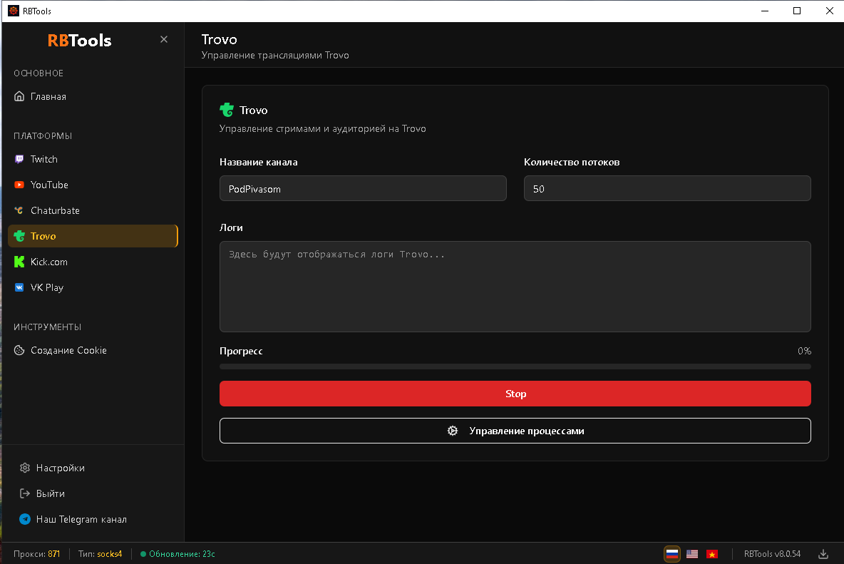Switch language to Vietnamese flag
The height and width of the screenshot is (564, 844).
click(x=711, y=554)
